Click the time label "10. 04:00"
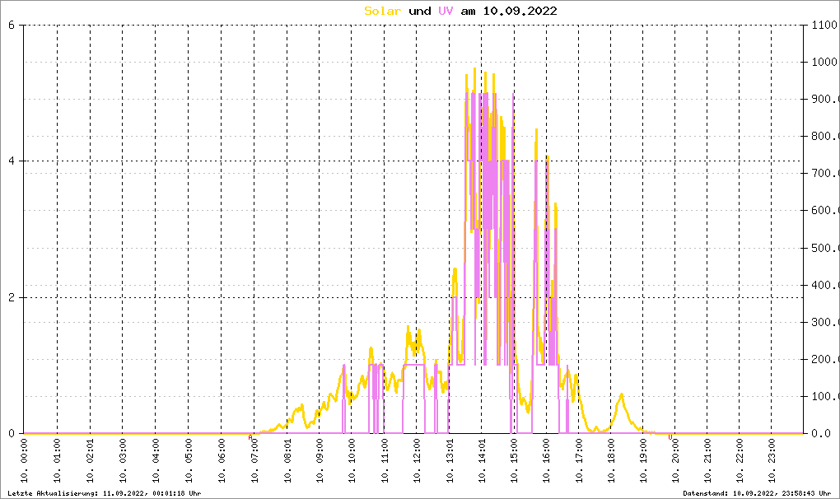The width and height of the screenshot is (840, 499). tap(156, 461)
